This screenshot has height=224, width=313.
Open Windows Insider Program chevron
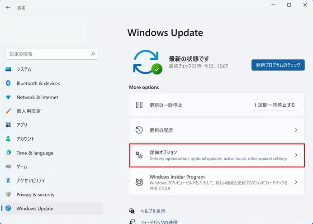click(x=296, y=182)
